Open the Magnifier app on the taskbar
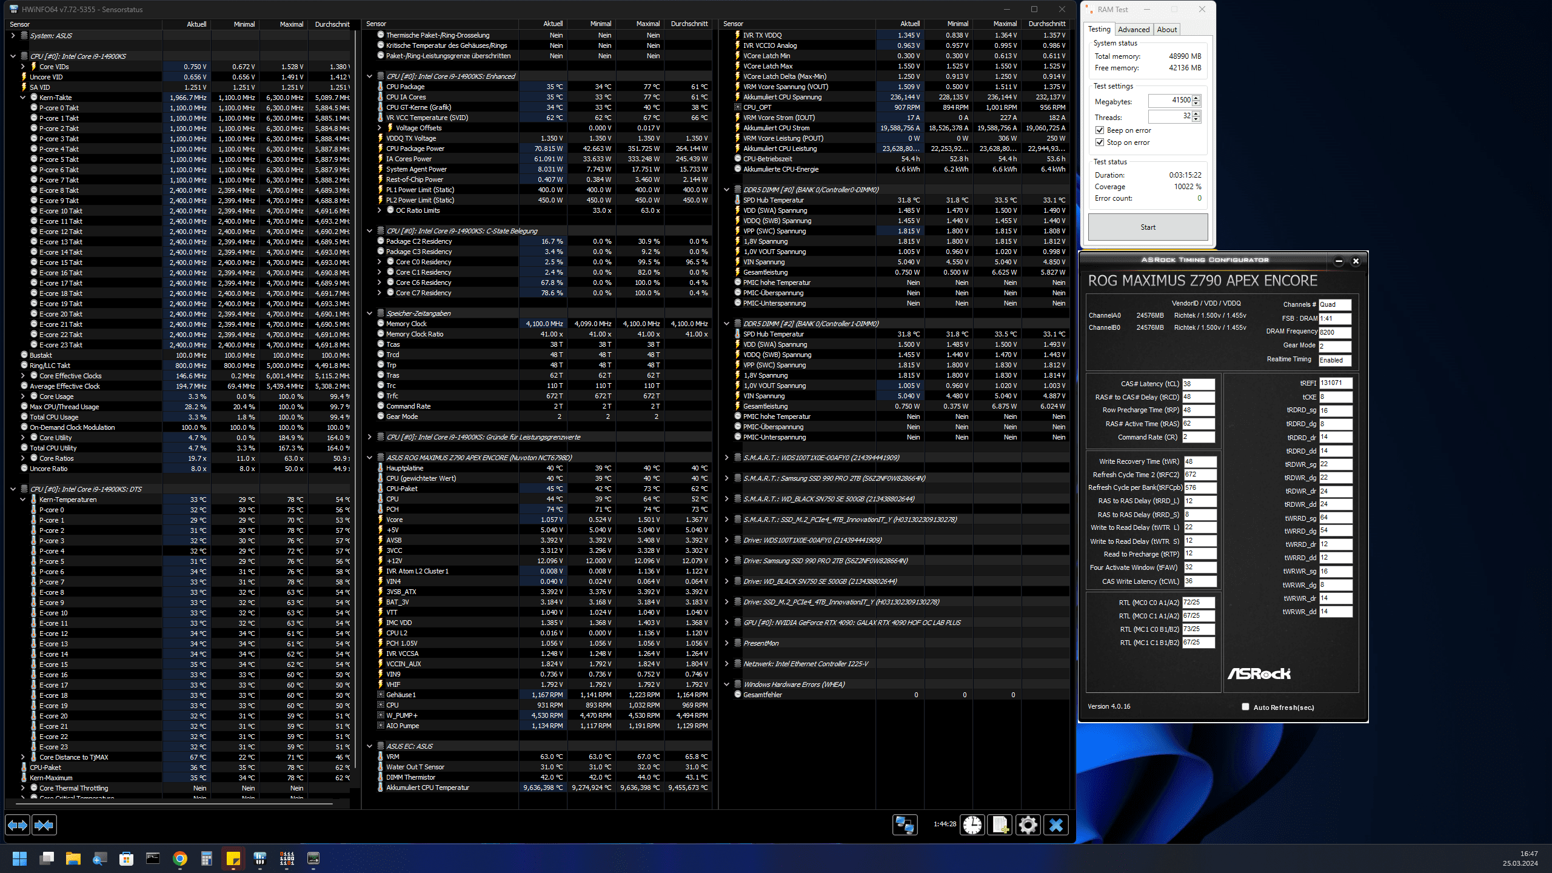The image size is (1552, 873). click(100, 858)
